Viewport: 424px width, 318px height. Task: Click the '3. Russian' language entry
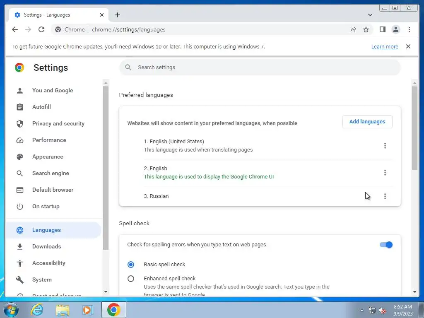tap(156, 196)
